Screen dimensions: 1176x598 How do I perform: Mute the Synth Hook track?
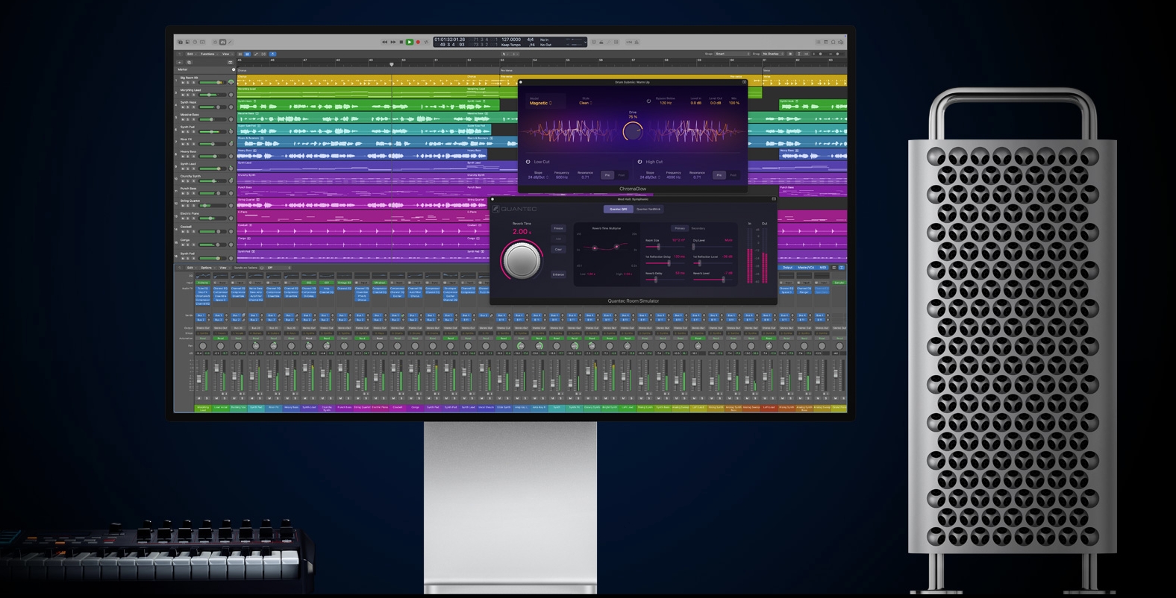click(x=183, y=107)
